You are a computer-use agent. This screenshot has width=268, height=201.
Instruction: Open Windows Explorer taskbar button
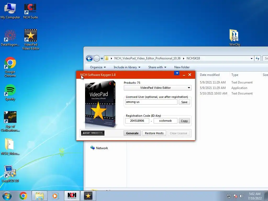tap(40, 196)
